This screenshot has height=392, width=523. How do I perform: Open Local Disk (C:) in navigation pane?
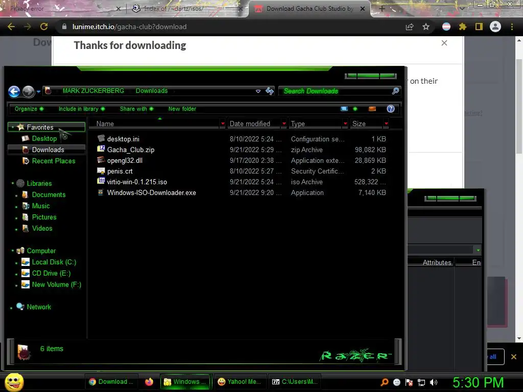coord(54,262)
